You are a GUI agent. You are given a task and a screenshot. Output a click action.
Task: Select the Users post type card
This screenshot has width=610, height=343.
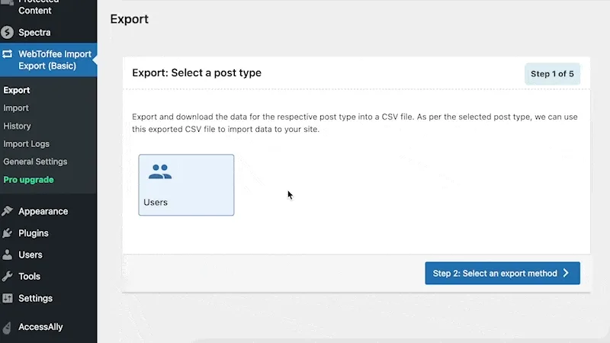pyautogui.click(x=186, y=184)
